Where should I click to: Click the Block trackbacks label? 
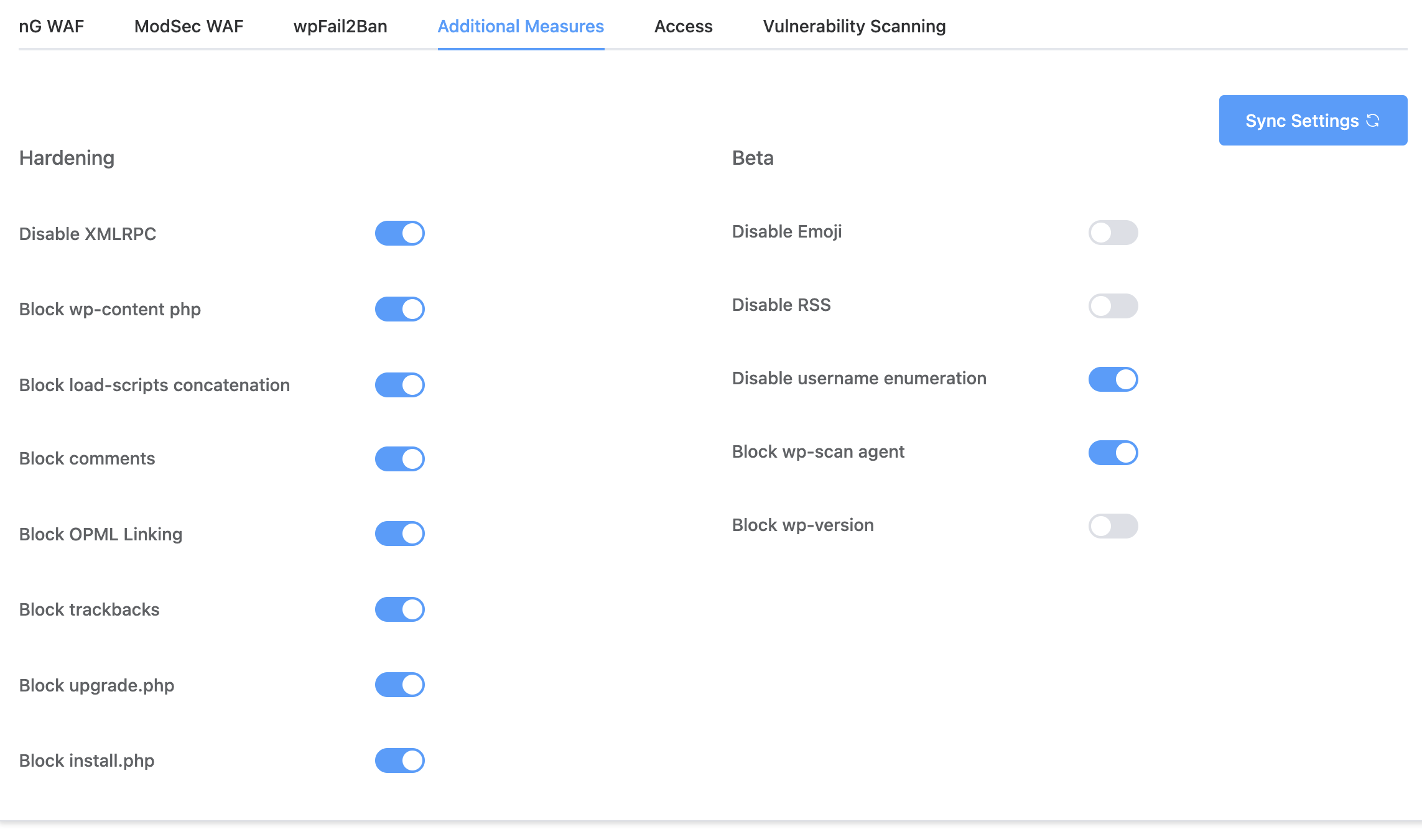tap(89, 609)
